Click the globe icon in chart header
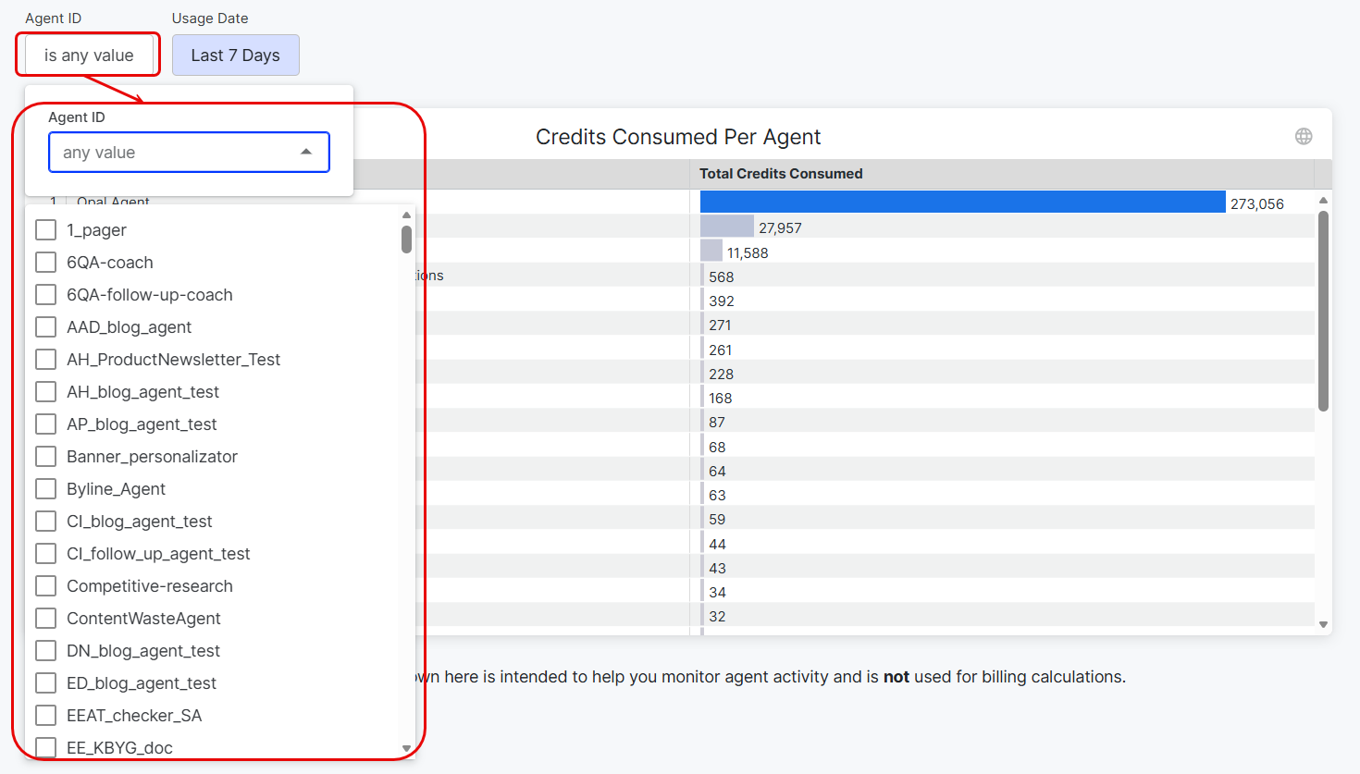Screen dimensions: 1360x774 [x=1304, y=137]
